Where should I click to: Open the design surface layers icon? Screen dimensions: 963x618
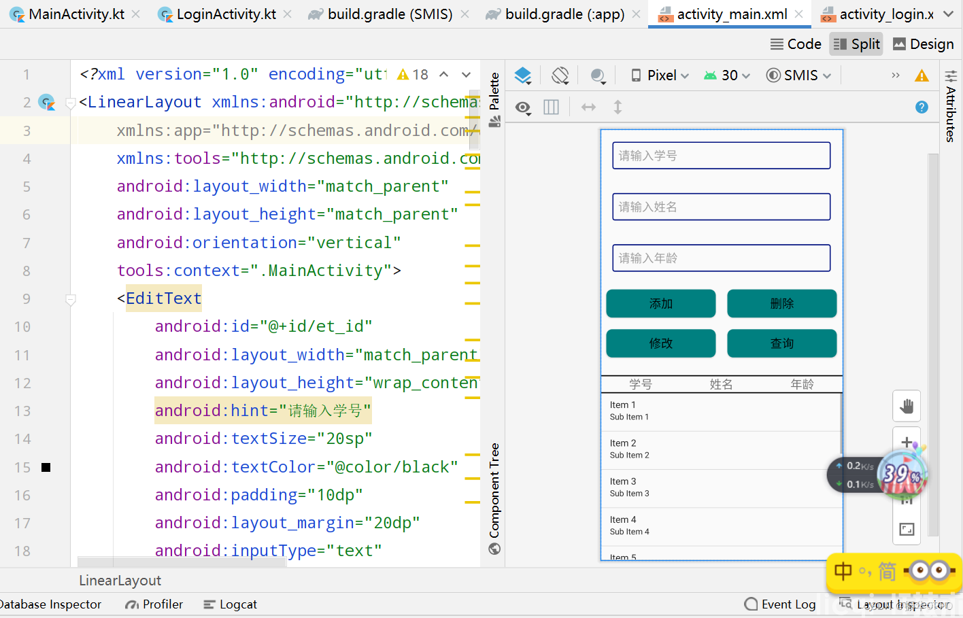[x=522, y=75]
